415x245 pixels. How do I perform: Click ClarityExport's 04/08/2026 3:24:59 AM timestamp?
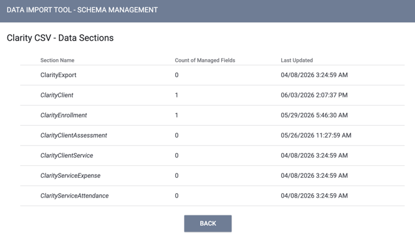(314, 75)
